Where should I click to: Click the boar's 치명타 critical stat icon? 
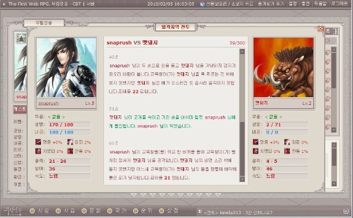255,151
